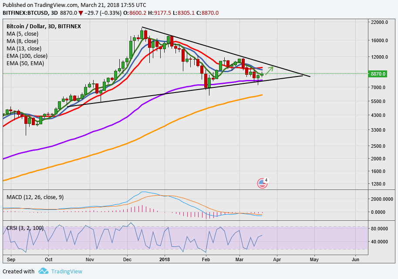The image size is (398, 279).
Task: Select the EMA (50, EMA) indicator label
Action: (x=25, y=63)
